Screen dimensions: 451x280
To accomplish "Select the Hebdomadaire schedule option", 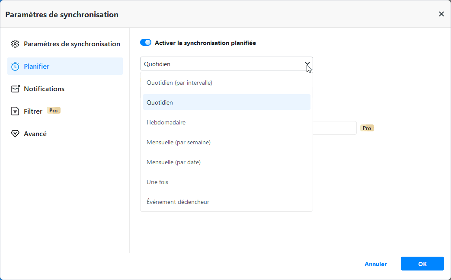I will pos(166,122).
